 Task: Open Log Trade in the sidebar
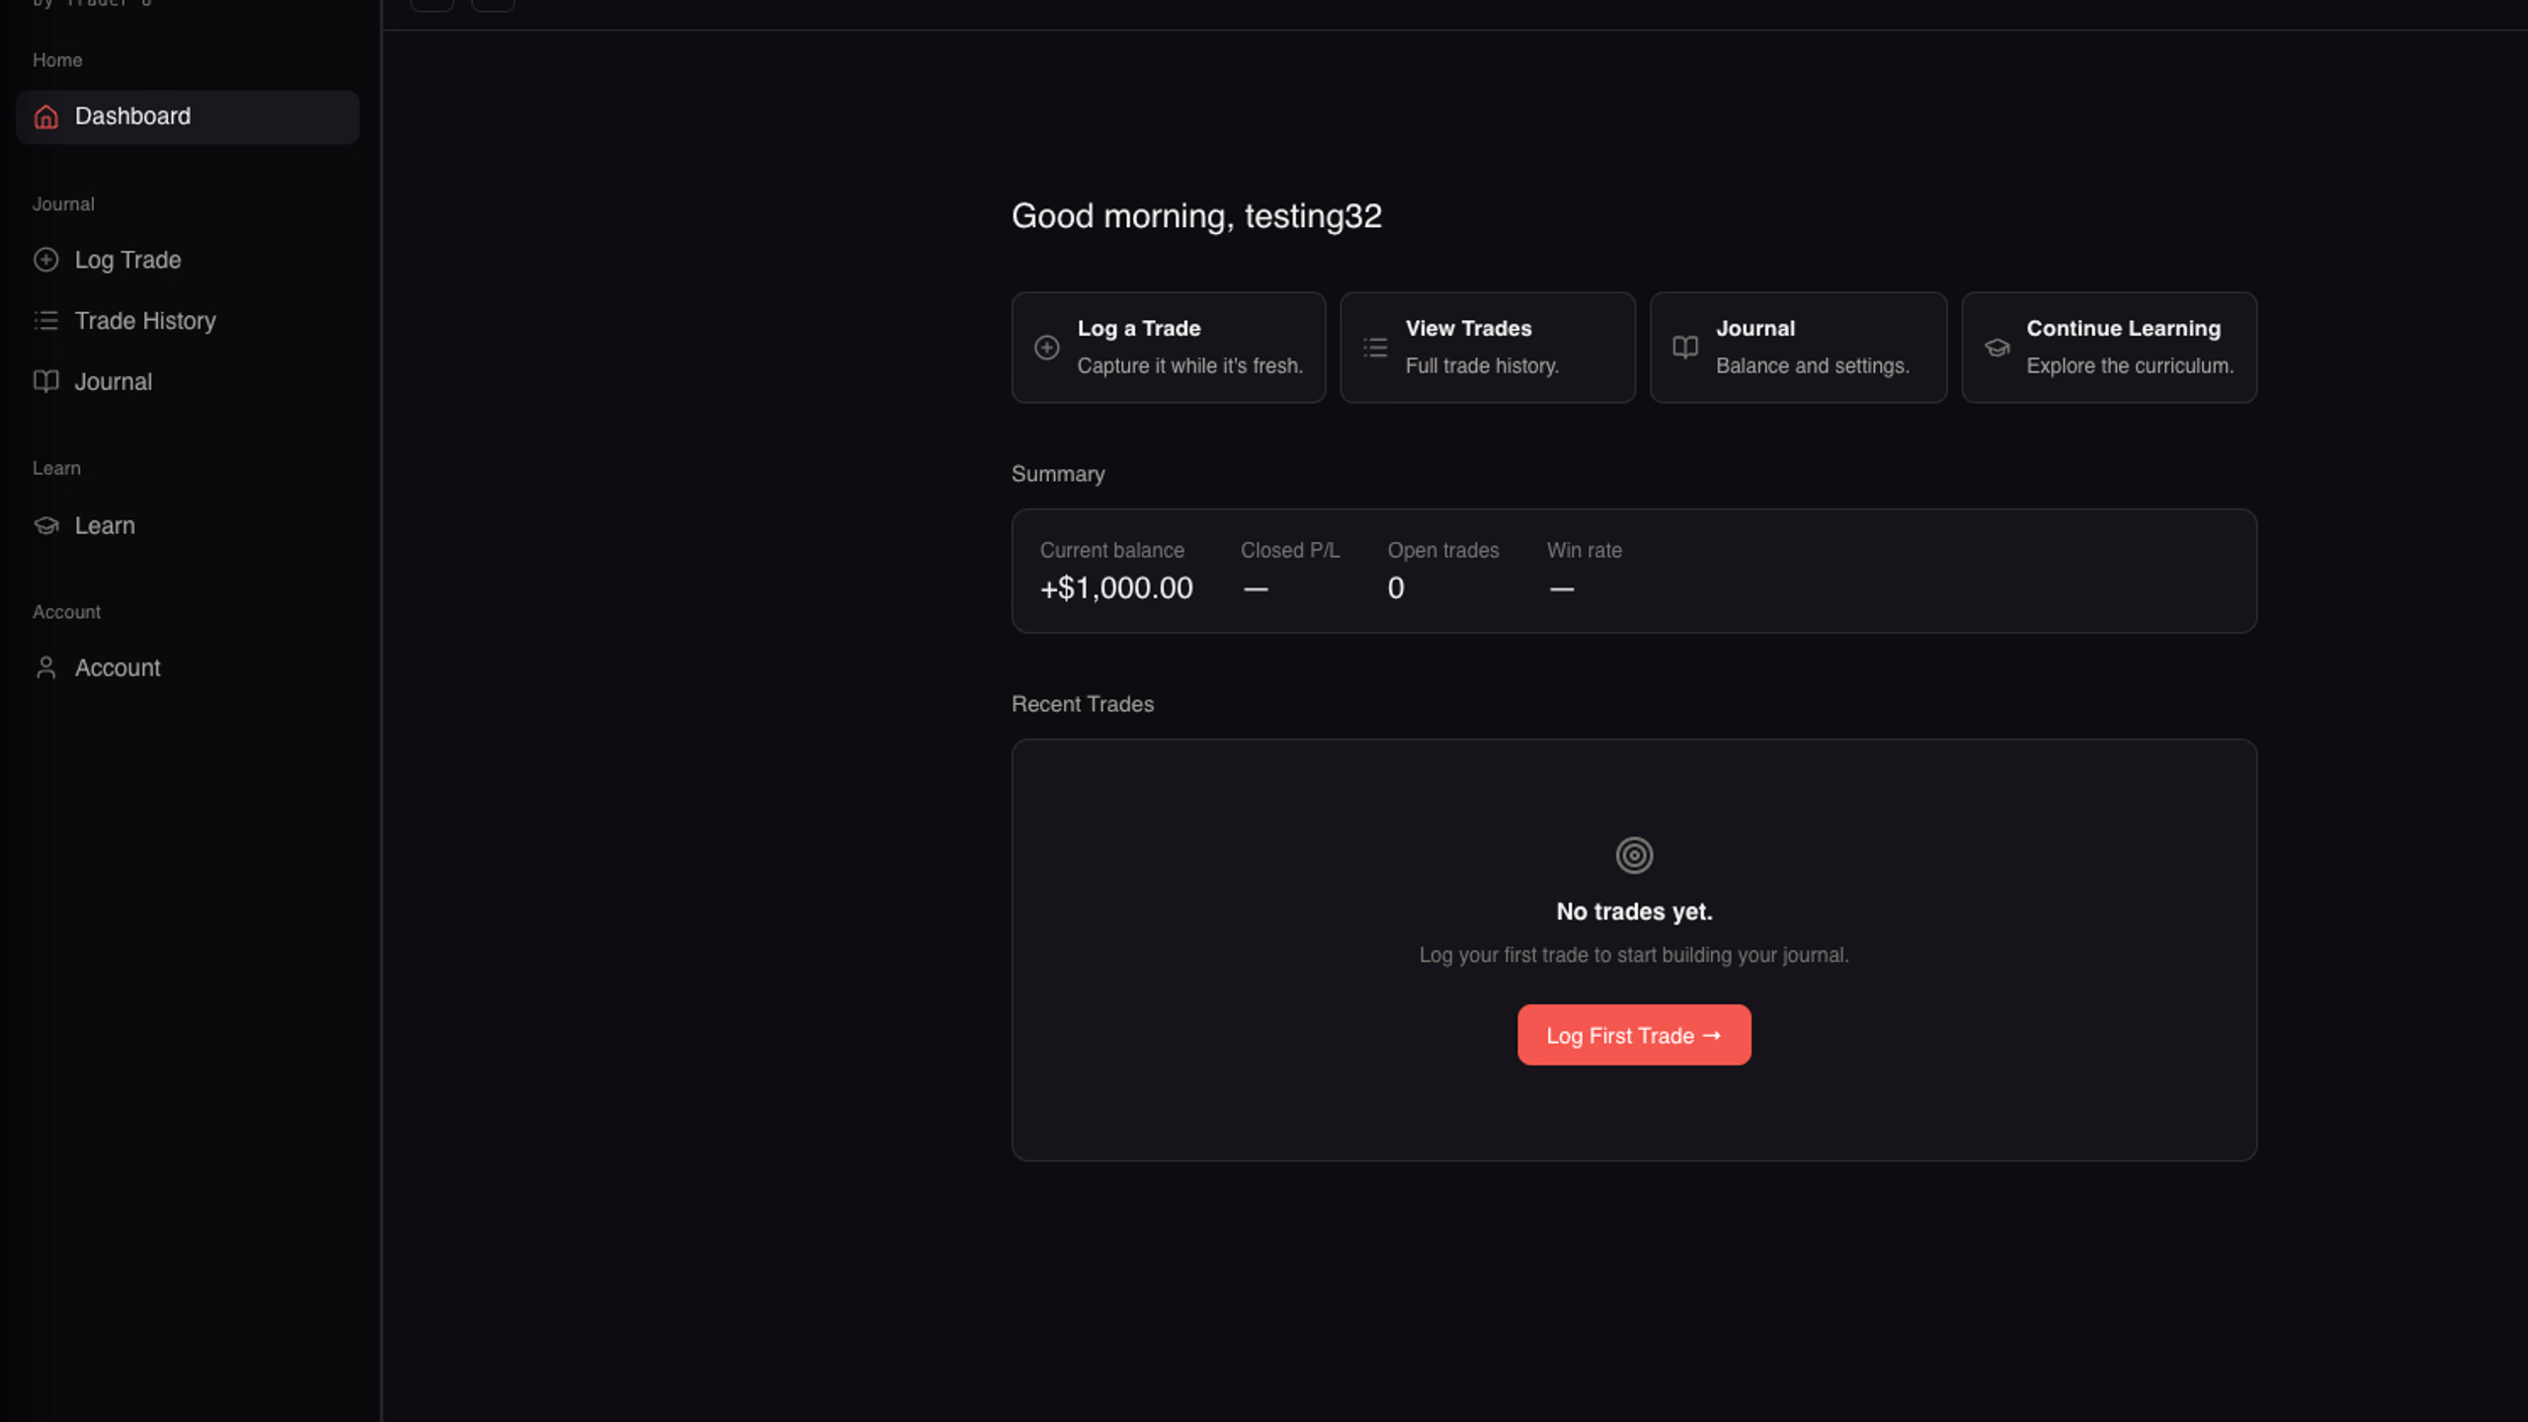[188, 260]
